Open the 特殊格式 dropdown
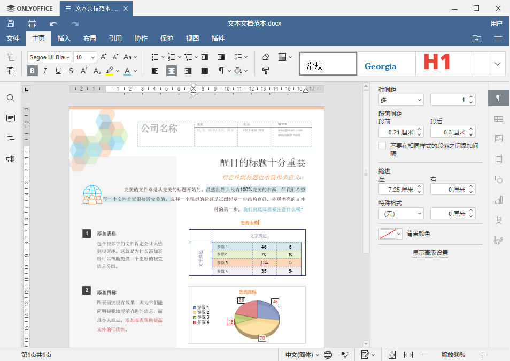This screenshot has height=361, width=510. point(401,214)
